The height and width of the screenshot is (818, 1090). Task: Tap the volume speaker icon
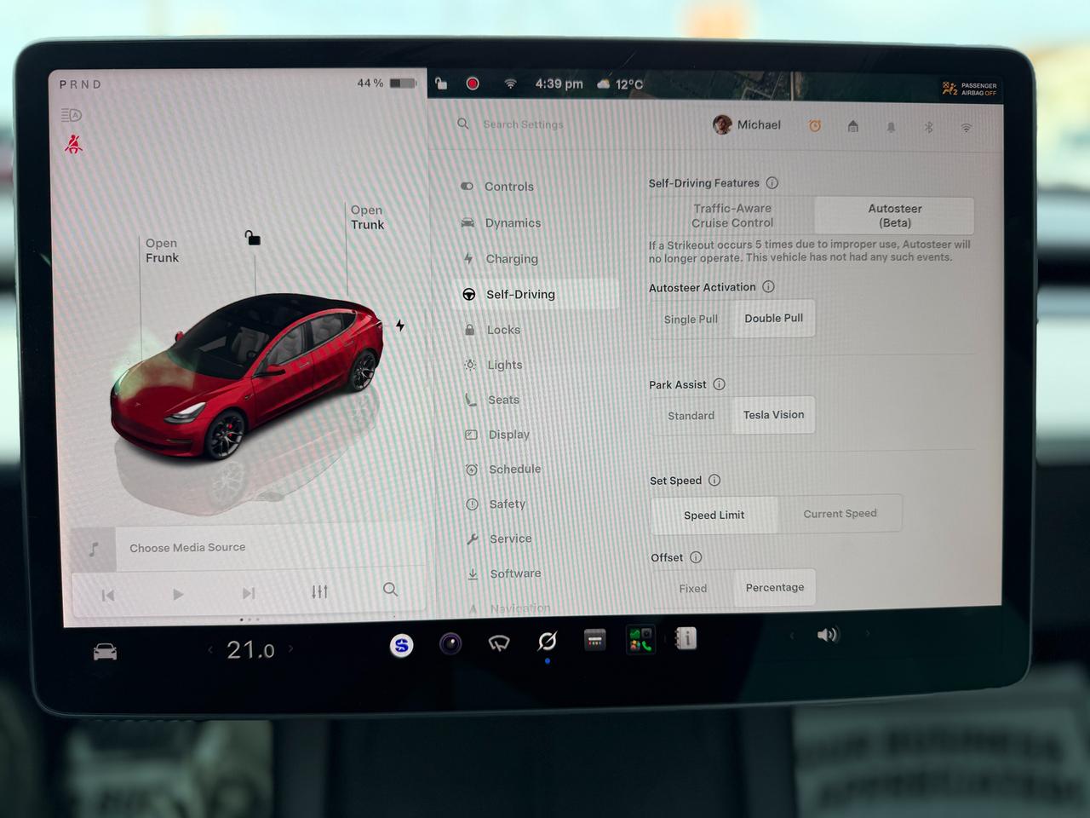click(x=827, y=635)
